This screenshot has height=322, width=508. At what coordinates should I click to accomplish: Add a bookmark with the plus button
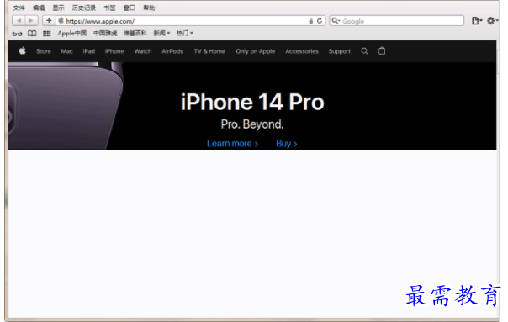click(x=49, y=21)
